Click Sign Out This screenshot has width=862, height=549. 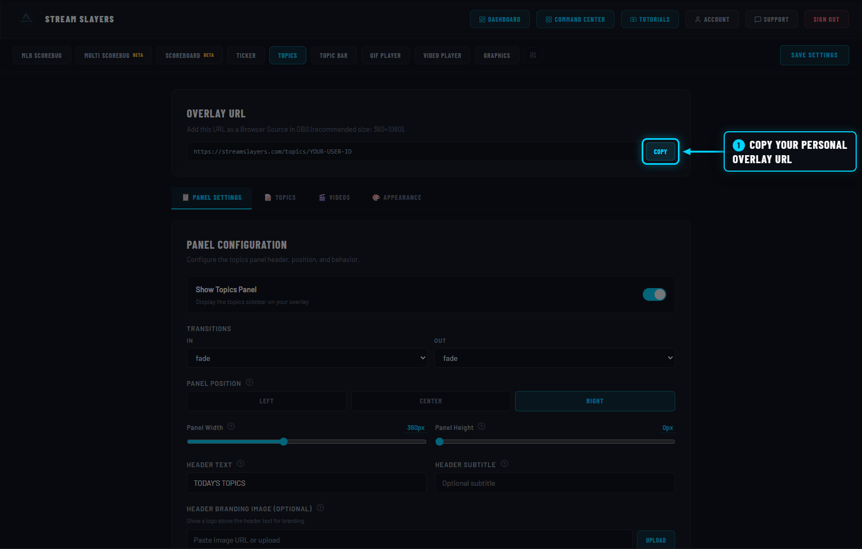[x=826, y=19]
